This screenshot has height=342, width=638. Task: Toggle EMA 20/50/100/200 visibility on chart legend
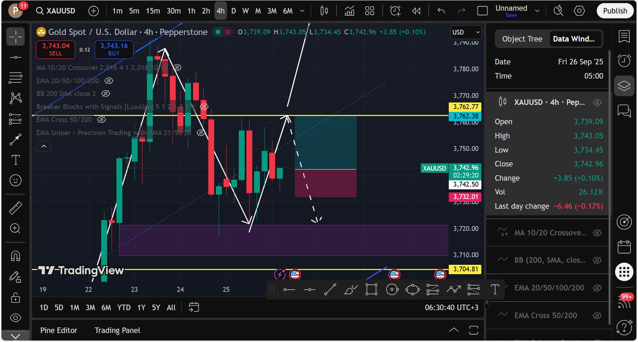point(109,81)
